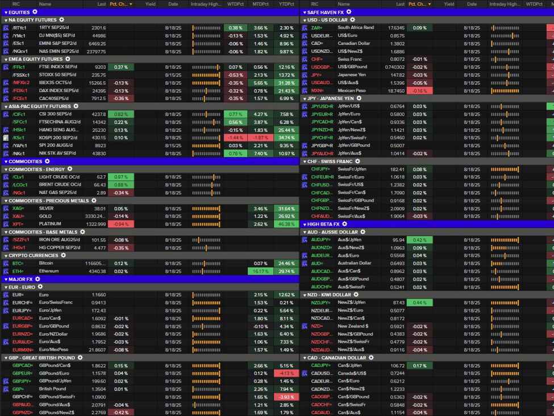Open the settings gear on the EQUITIES header
Screen dimensions: 554x416
click(x=35, y=11)
